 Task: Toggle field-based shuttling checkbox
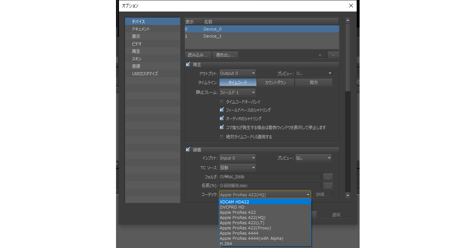coord(222,110)
